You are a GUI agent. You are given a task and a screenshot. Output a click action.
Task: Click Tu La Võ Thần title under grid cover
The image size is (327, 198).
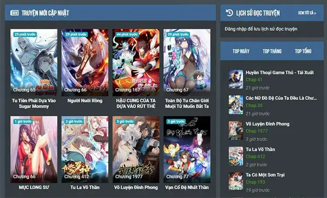coord(85,188)
